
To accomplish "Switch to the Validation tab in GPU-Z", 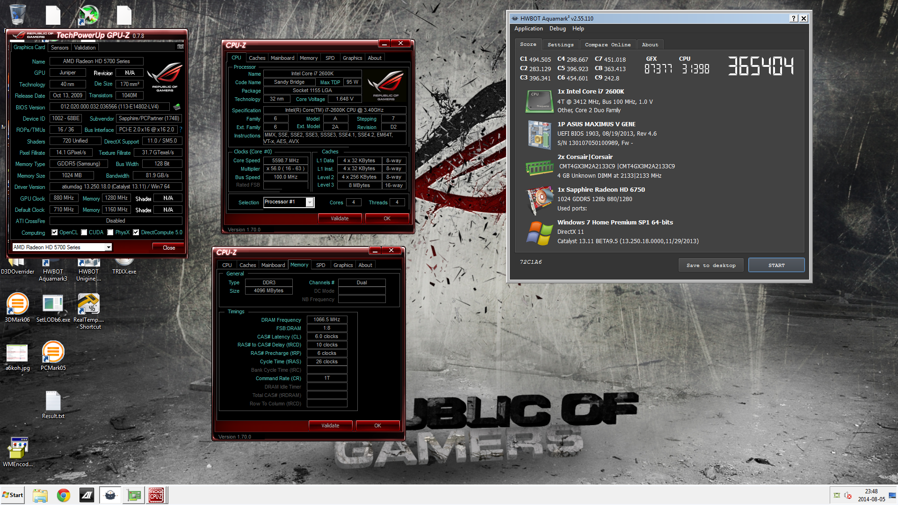I will click(85, 48).
